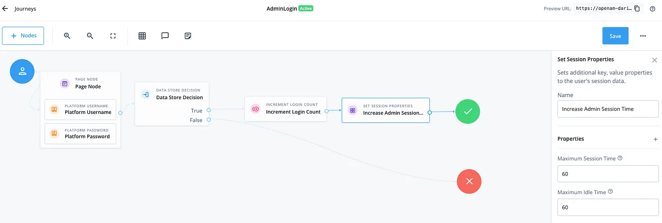The height and width of the screenshot is (223, 662).
Task: Click the Set Session Properties output connector
Action: pos(429,112)
